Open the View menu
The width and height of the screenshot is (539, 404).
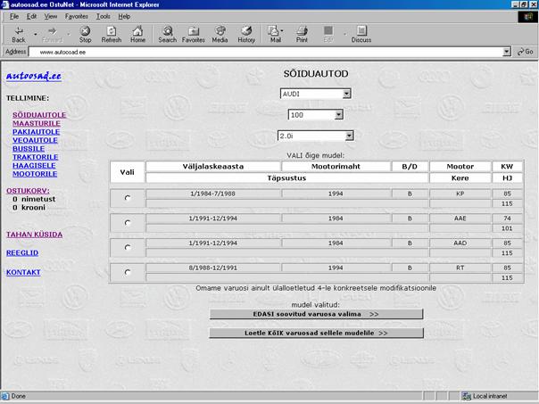[x=51, y=16]
